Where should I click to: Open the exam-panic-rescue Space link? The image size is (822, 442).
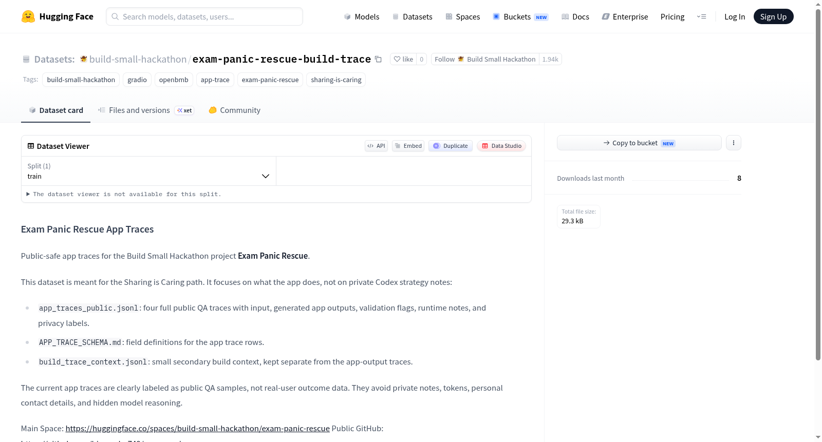[x=197, y=428]
